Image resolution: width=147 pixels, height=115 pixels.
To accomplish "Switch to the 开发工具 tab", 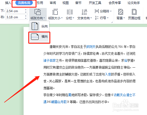I will (x=95, y=3).
